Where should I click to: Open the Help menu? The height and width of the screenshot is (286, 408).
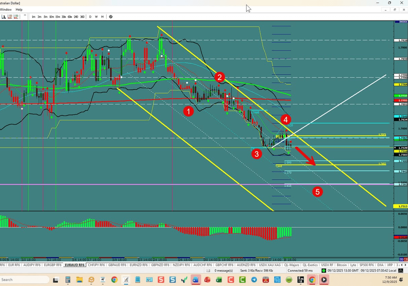pos(19,9)
